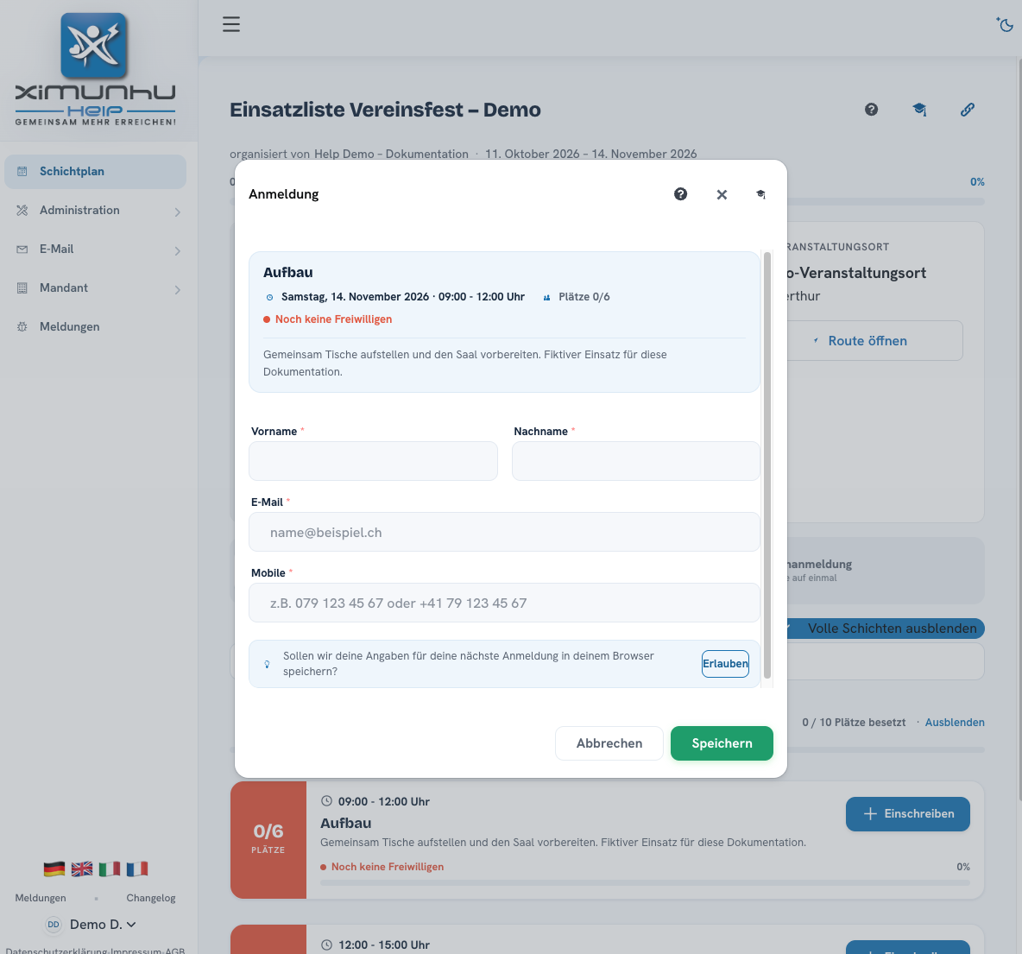The width and height of the screenshot is (1022, 954).
Task: Open help in Anmeldung dialog
Action: pyautogui.click(x=680, y=194)
